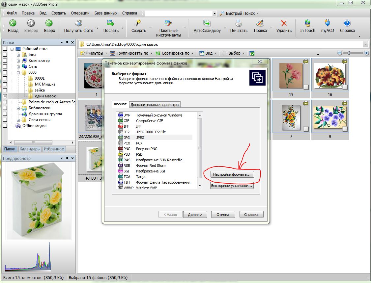Check the box beside Библиотеки

pyautogui.click(x=5, y=108)
